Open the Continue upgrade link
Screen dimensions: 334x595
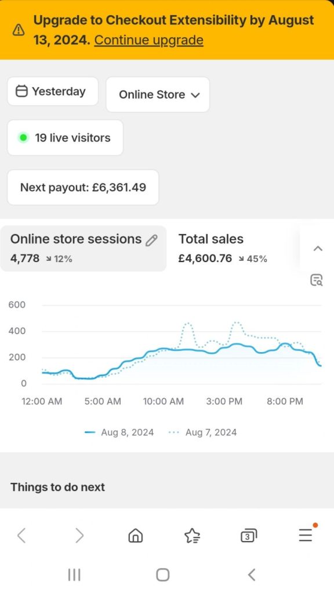148,40
